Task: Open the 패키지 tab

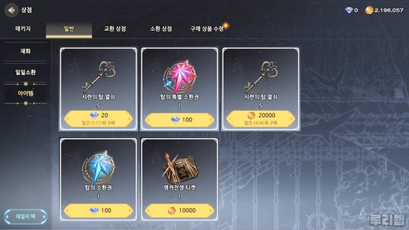Action: [23, 29]
